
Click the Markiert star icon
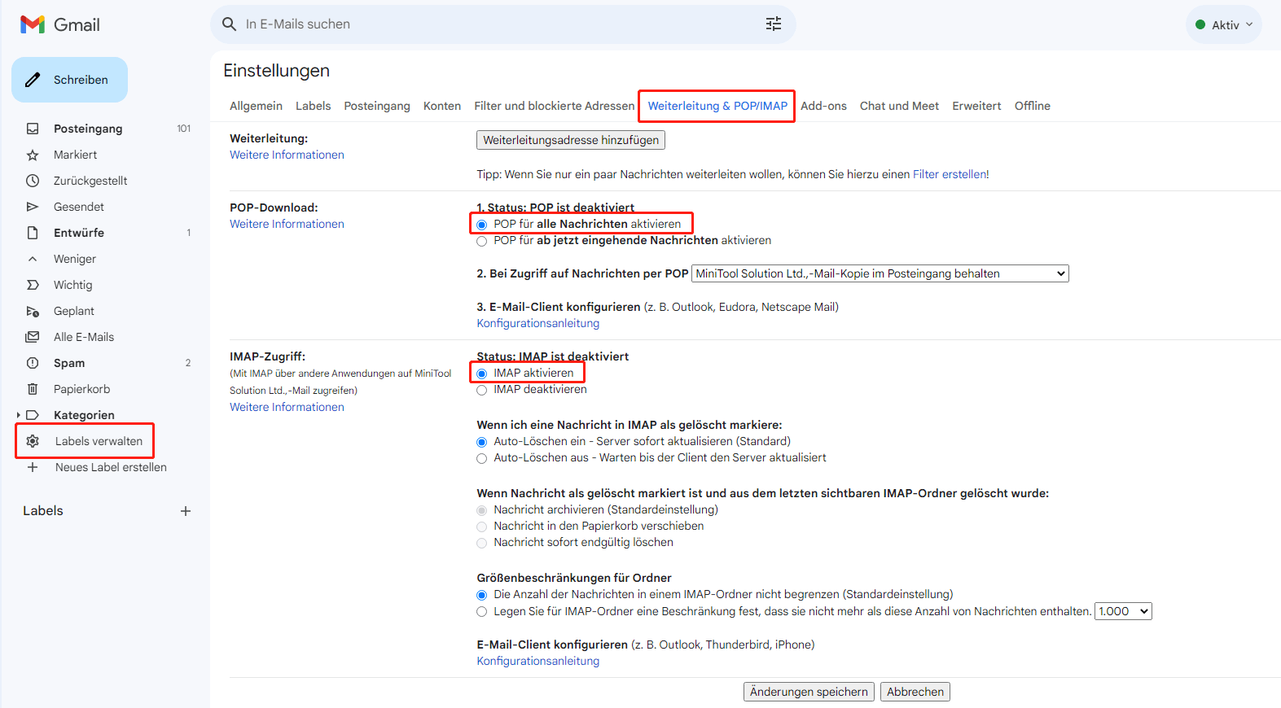pos(33,155)
